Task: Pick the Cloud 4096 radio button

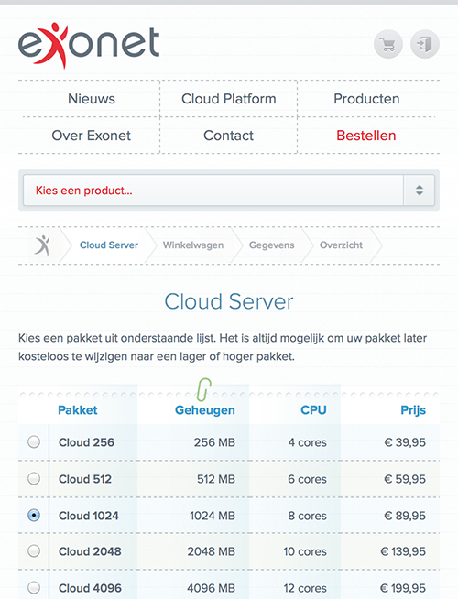Action: click(x=34, y=587)
